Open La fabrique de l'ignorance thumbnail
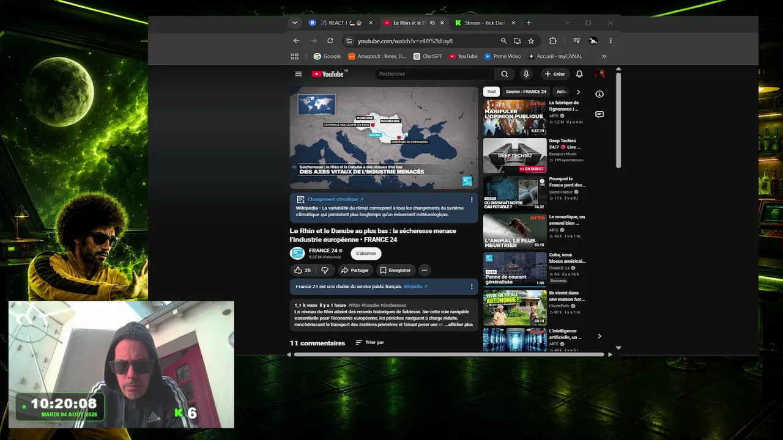The image size is (783, 440). 515,117
